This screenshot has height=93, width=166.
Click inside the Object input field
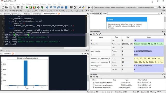coord(133,13)
